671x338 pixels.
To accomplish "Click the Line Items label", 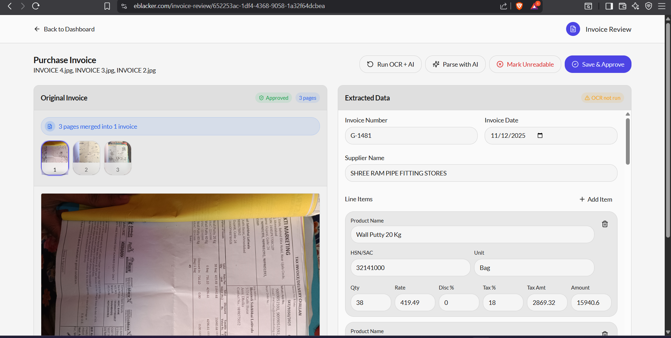I will coord(359,199).
